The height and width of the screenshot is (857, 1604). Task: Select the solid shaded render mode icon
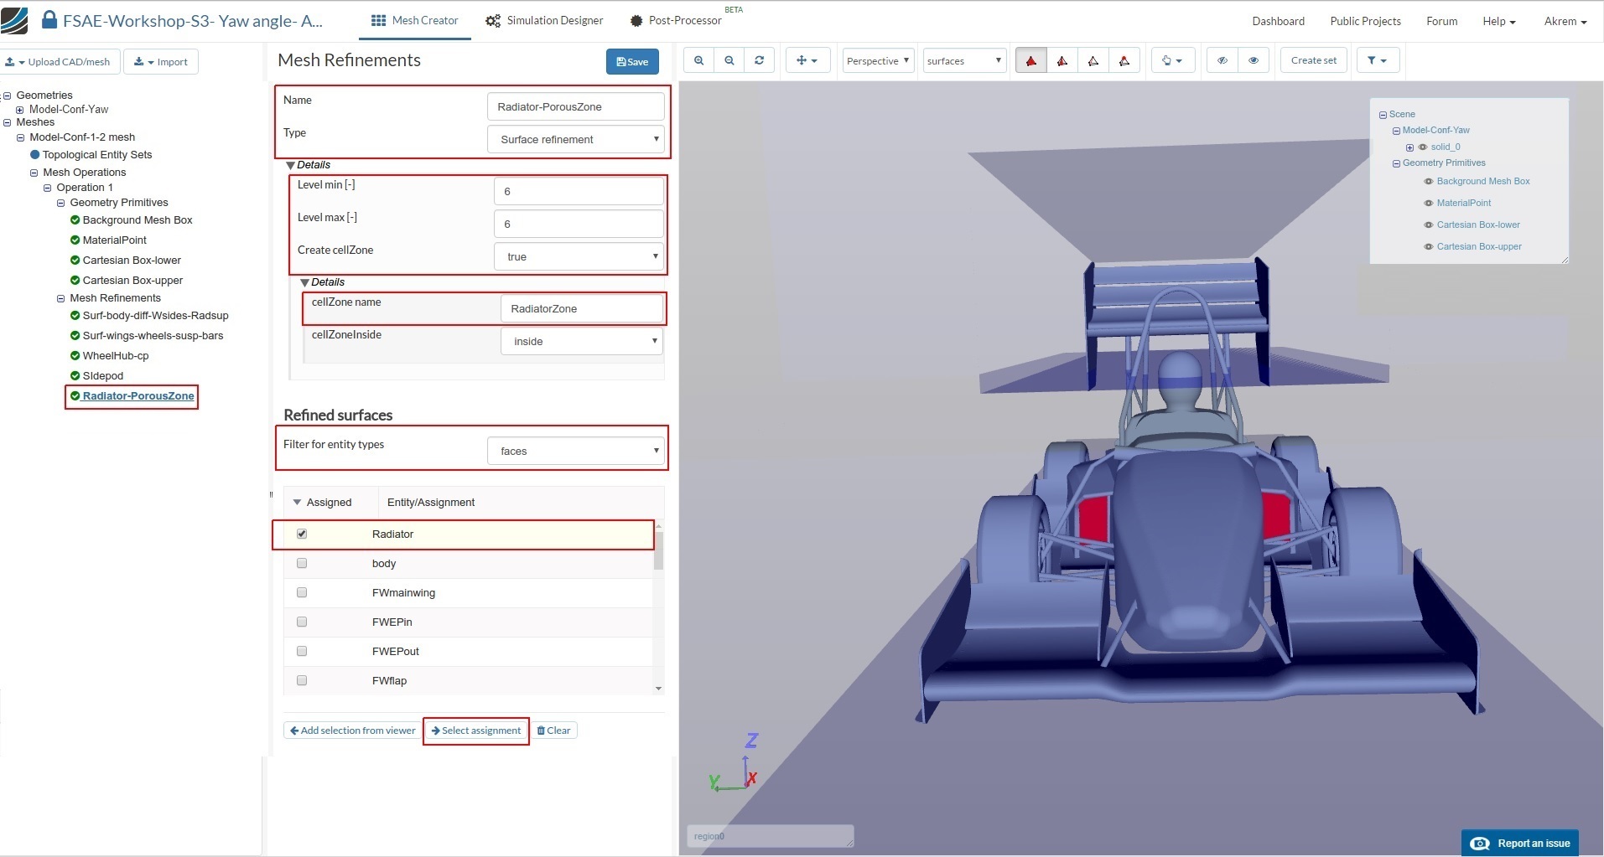tap(1030, 60)
